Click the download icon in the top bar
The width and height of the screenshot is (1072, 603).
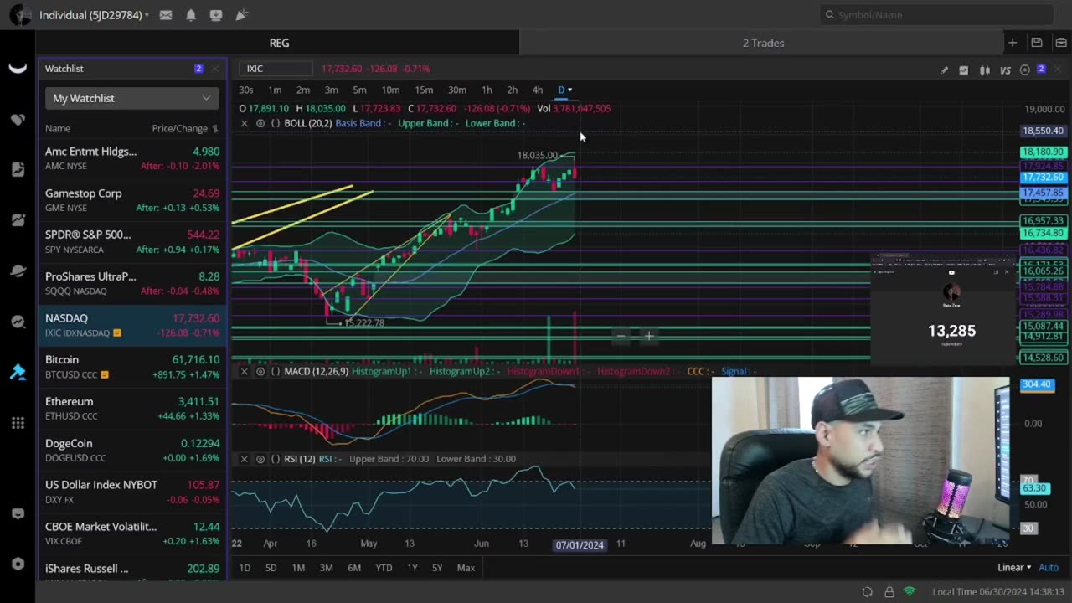click(216, 15)
